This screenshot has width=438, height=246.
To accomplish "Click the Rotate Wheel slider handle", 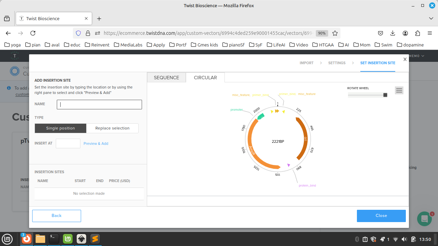I will [385, 95].
